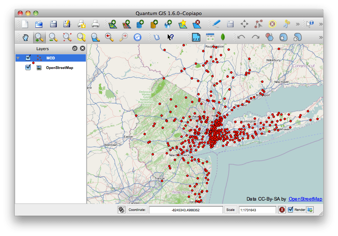Image resolution: width=338 pixels, height=236 pixels.
Task: Open the Save Project floppy icon
Action: 53,24
